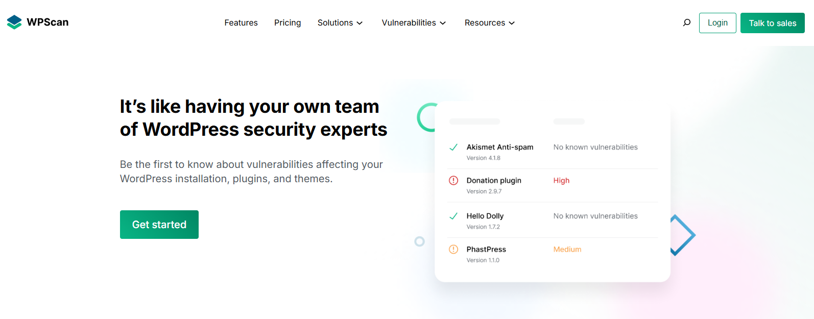The width and height of the screenshot is (814, 319).
Task: Click the WPScan brand name text
Action: point(47,22)
